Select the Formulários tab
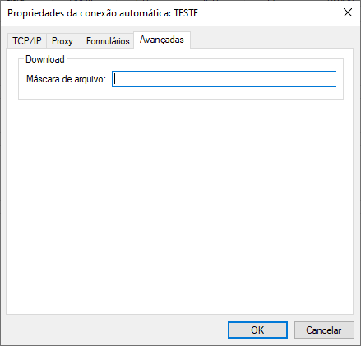 (108, 41)
